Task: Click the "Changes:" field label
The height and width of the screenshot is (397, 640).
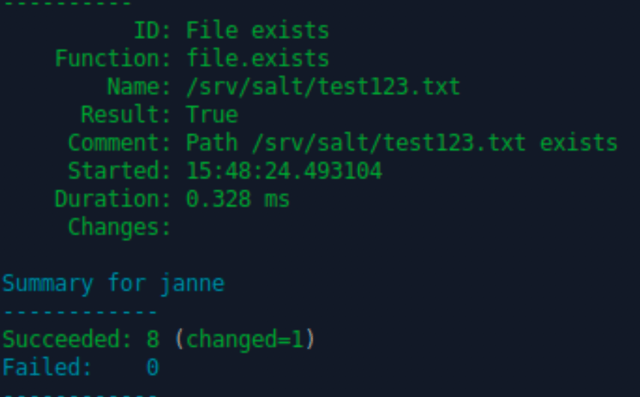Action: [120, 227]
